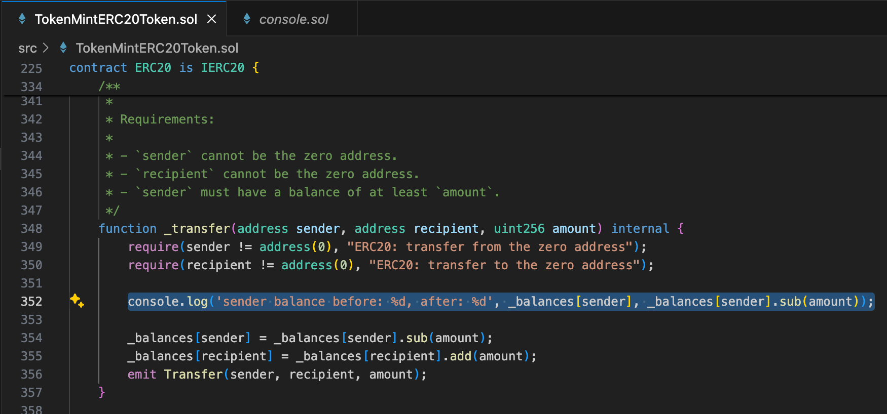887x414 pixels.
Task: Place cursor on emit Transfer line
Action: pyautogui.click(x=277, y=375)
